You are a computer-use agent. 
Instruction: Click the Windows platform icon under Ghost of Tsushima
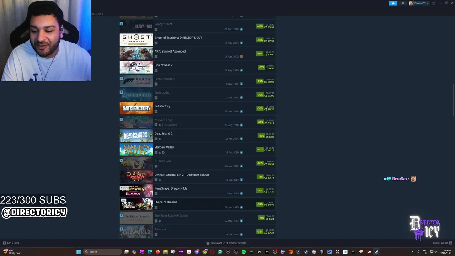pos(156,43)
